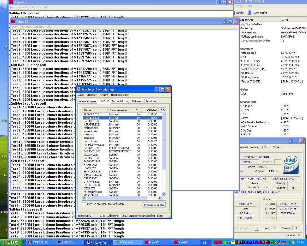
Task: Open Herunterfahren menu in Task-Manager
Action: (120, 95)
